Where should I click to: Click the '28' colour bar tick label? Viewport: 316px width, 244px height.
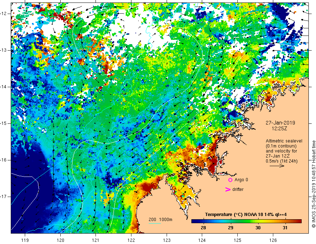pos(203,228)
